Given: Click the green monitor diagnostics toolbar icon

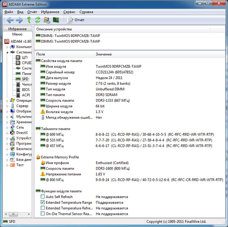Looking at the screenshot, I should point(56,20).
